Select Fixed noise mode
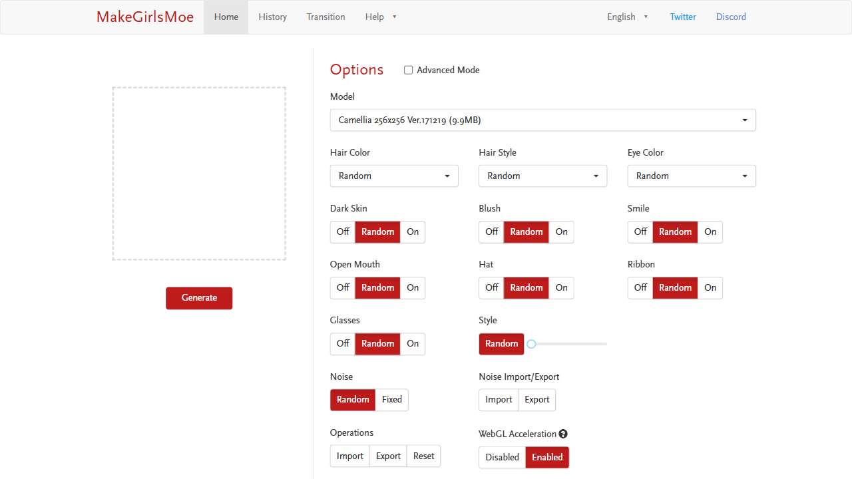This screenshot has width=852, height=479. (x=391, y=400)
